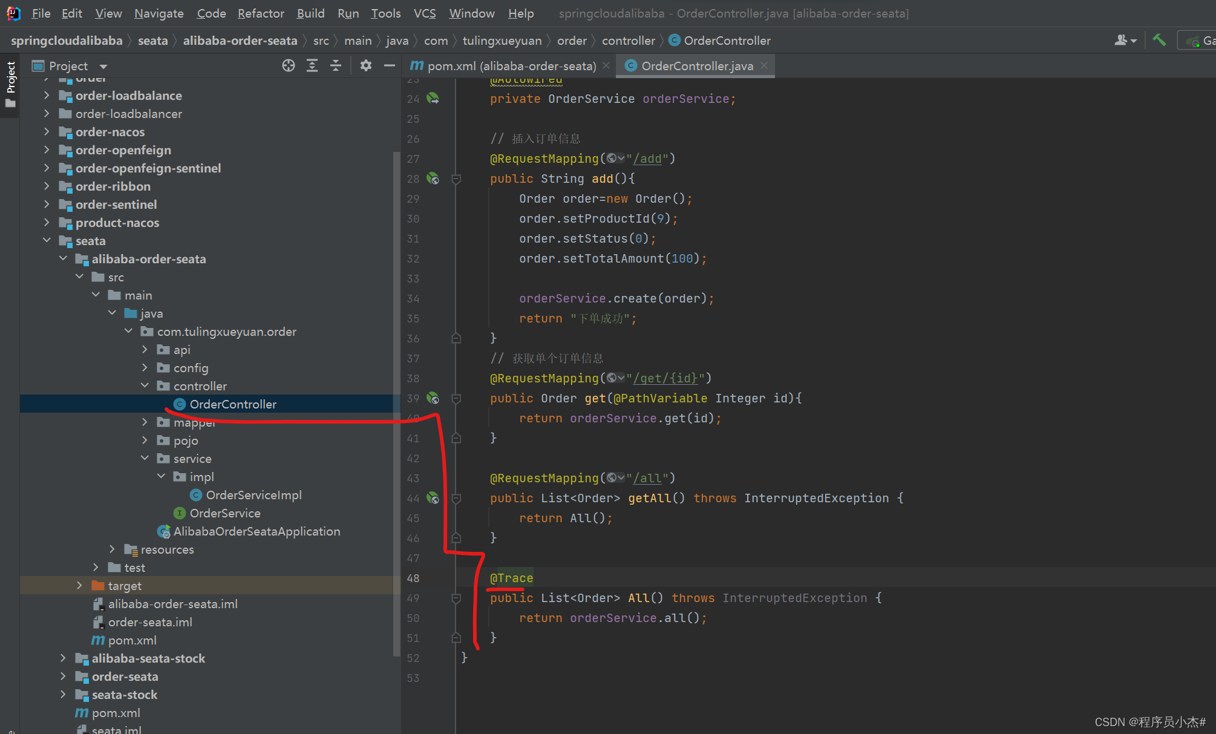This screenshot has height=734, width=1216.
Task: Open the user account icon dropdown
Action: [1125, 41]
